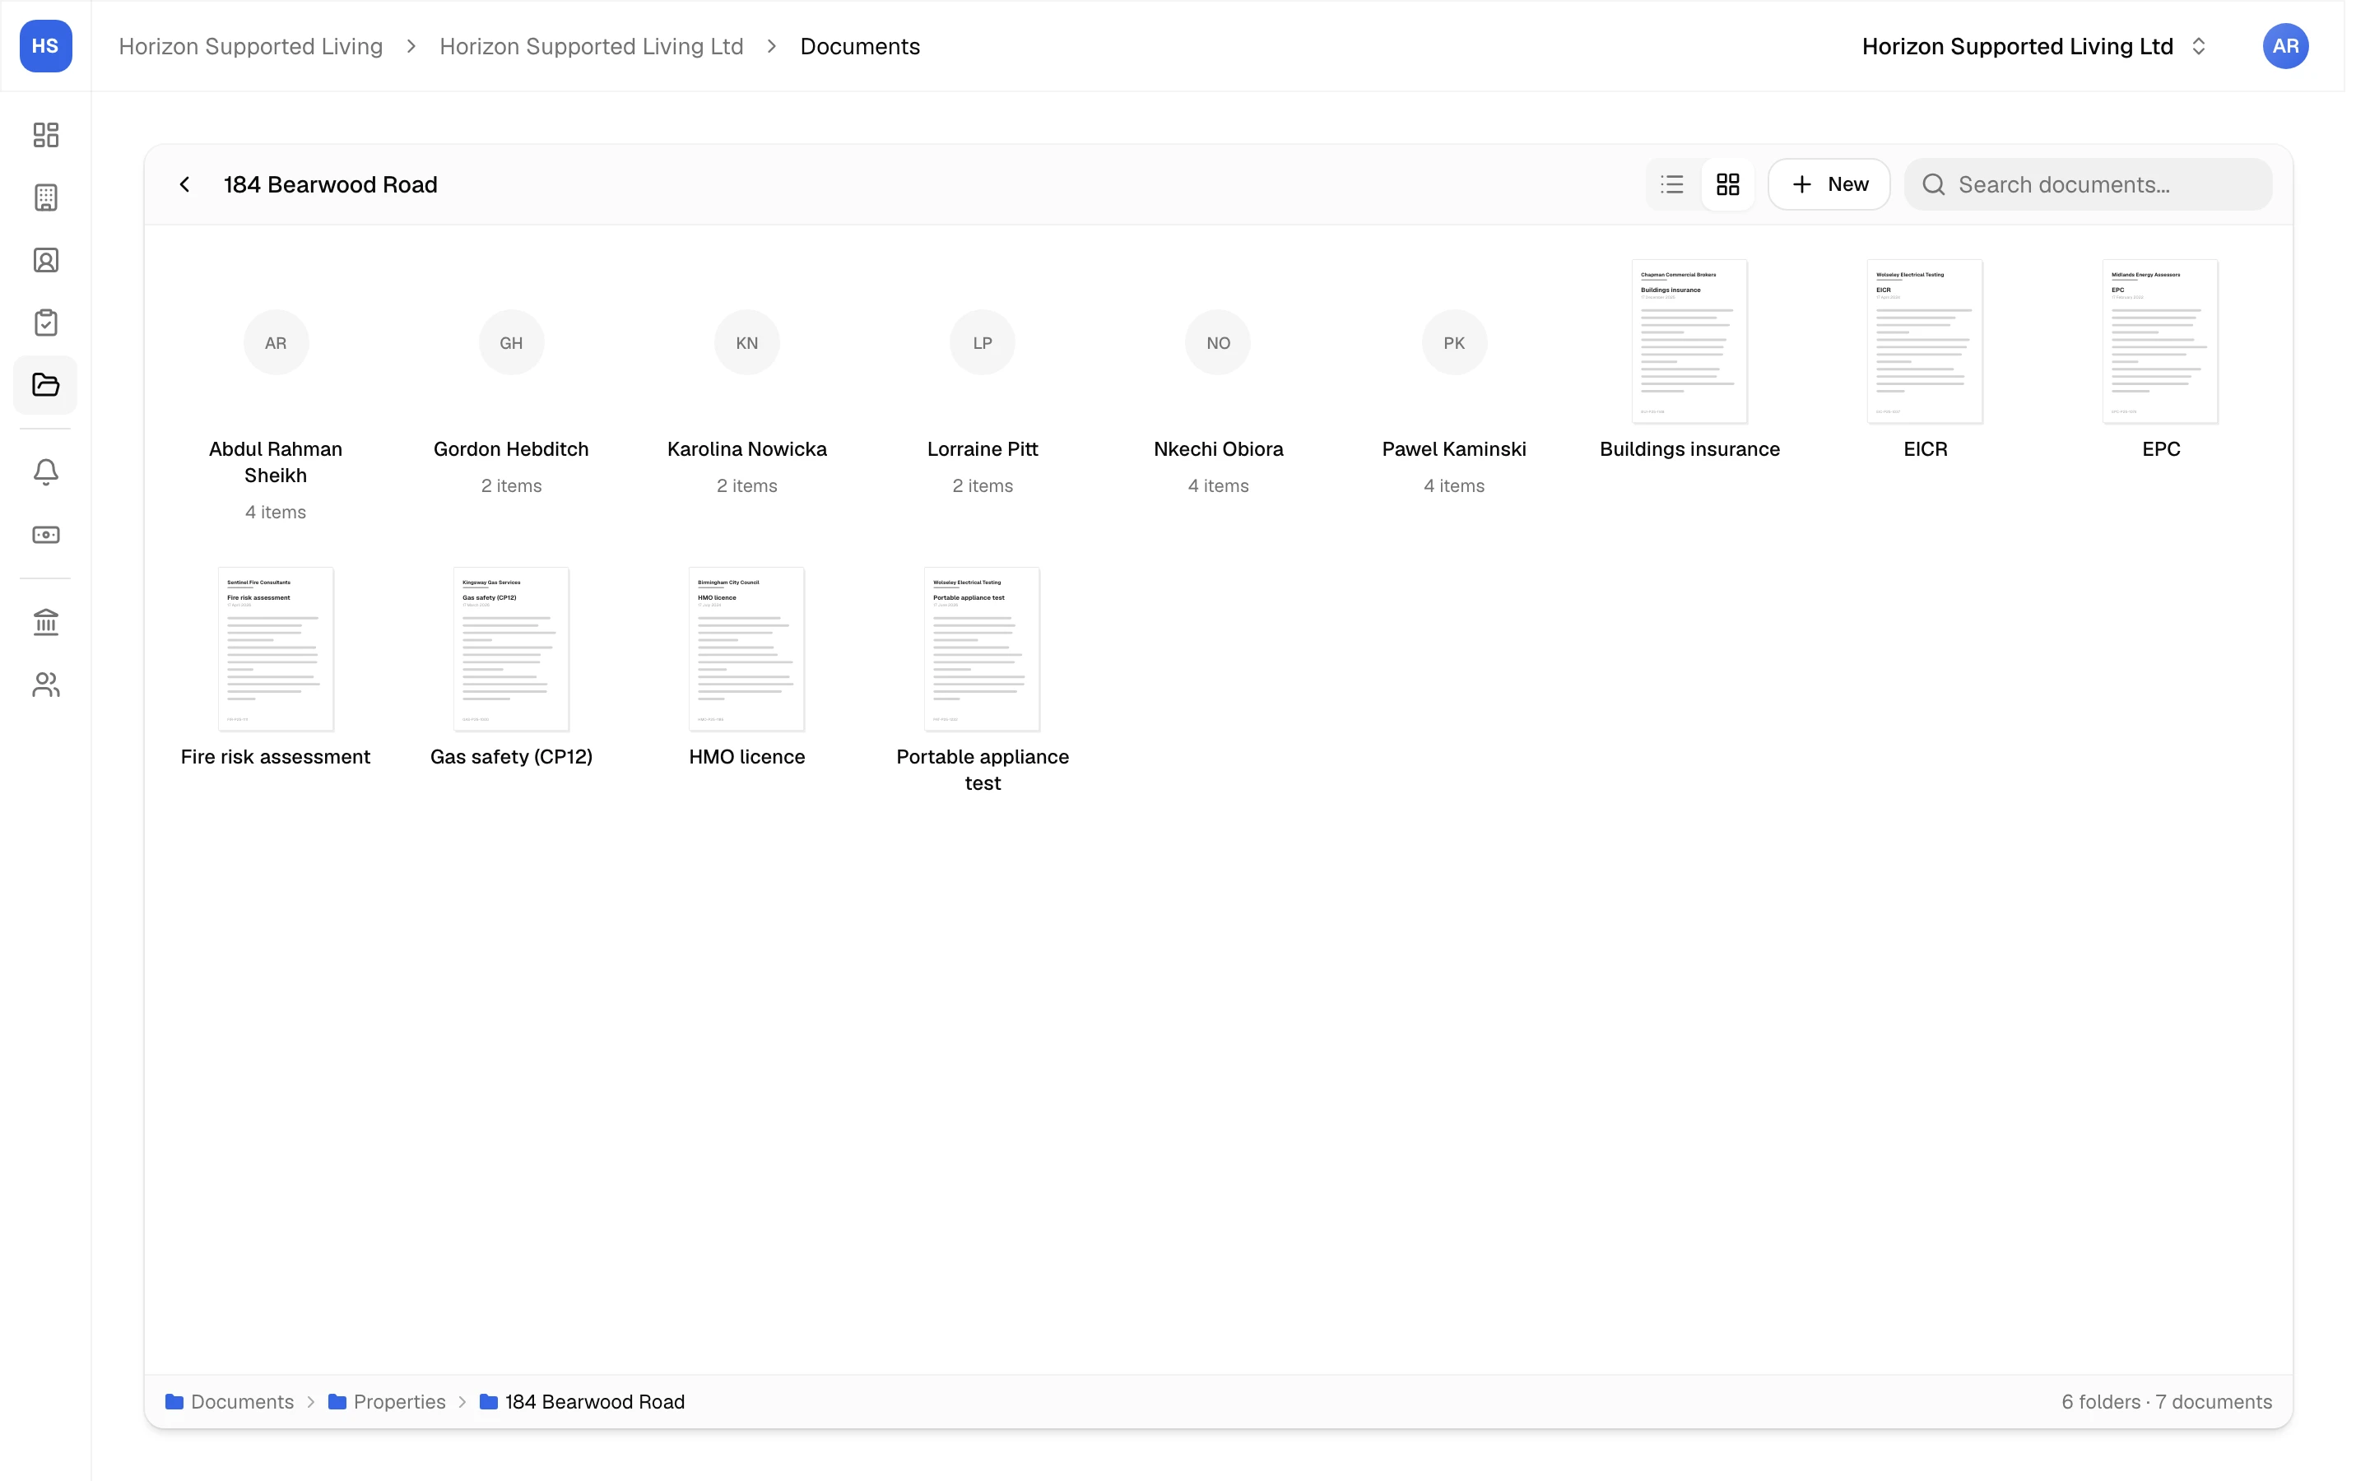The image size is (2370, 1481).
Task: Go back from 184 Bearwood Road folder
Action: 185,184
